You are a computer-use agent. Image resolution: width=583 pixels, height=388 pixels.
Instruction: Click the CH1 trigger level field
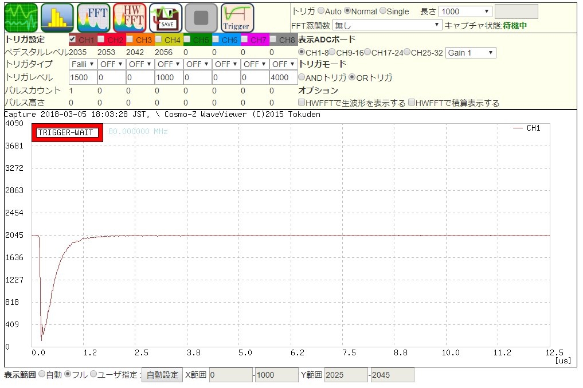point(83,77)
